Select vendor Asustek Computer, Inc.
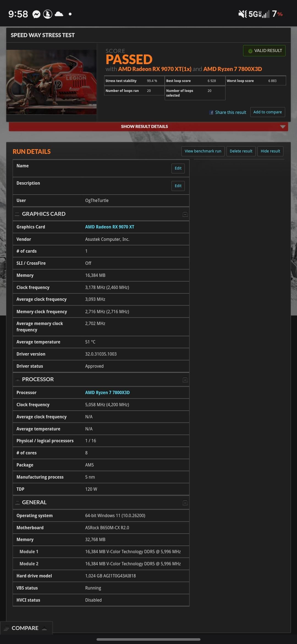The image size is (297, 644). [107, 239]
